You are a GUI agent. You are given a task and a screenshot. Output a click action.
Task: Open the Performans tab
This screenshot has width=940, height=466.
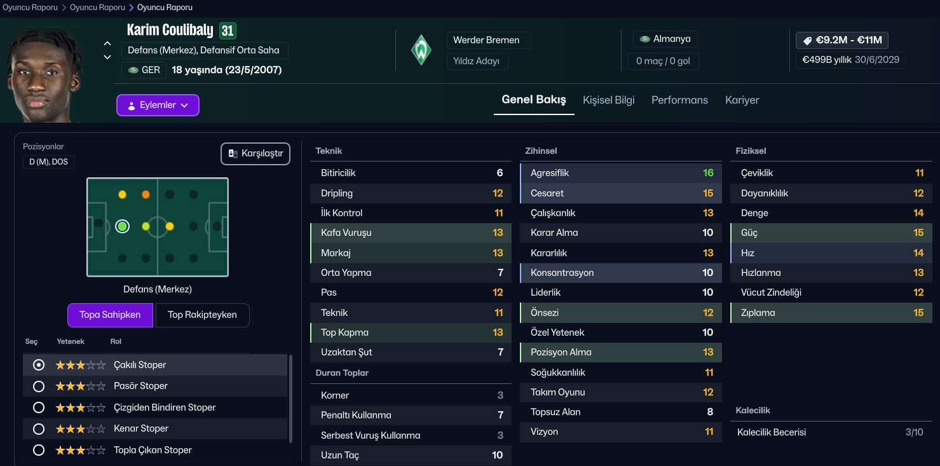pos(679,100)
